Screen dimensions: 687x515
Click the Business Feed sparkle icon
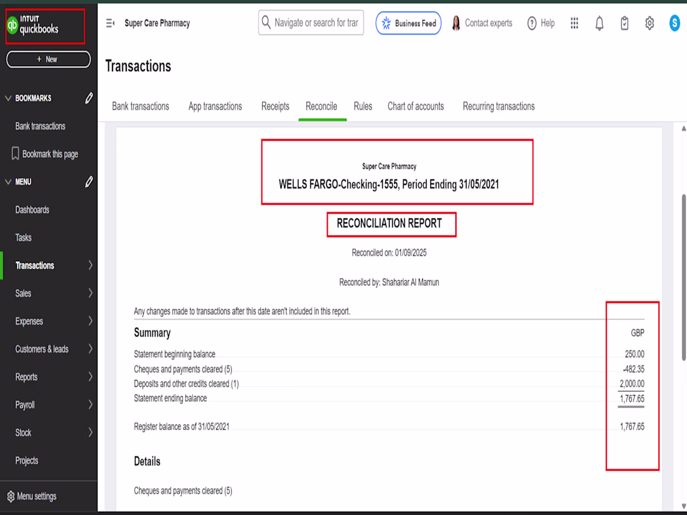click(x=386, y=23)
